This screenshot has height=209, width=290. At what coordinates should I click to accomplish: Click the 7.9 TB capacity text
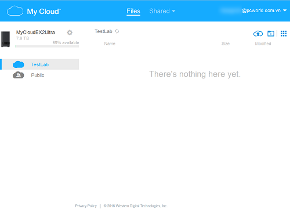point(23,38)
